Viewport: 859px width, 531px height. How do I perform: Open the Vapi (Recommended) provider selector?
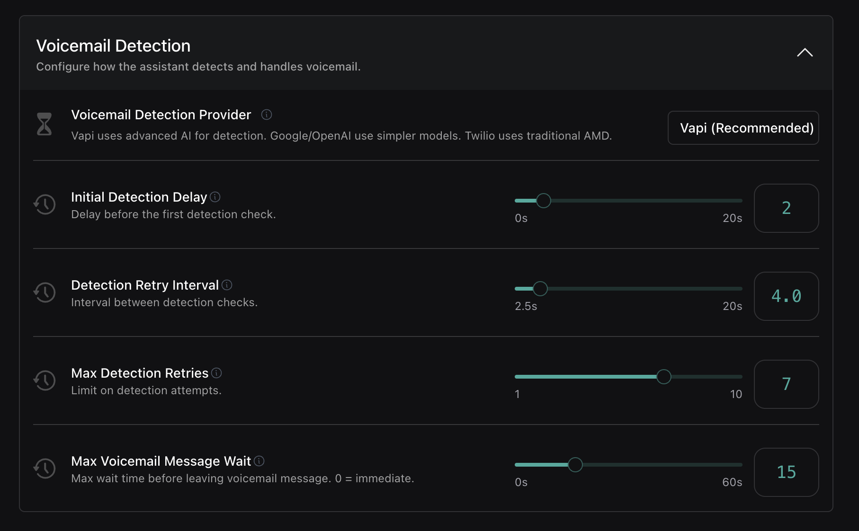tap(743, 128)
